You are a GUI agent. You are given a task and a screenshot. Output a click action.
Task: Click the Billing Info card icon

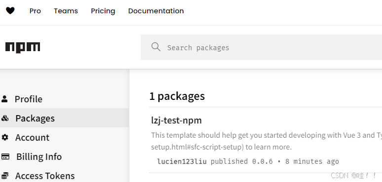coord(5,156)
